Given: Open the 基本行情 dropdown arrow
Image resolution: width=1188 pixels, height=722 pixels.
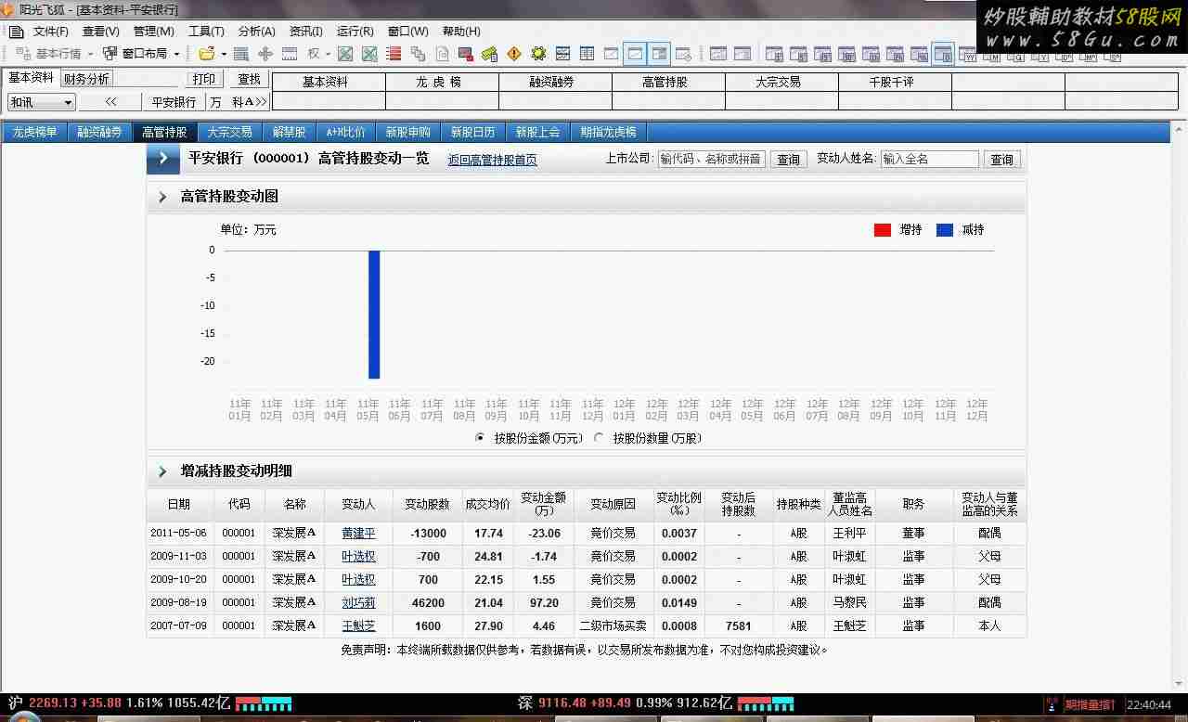Looking at the screenshot, I should click(90, 54).
